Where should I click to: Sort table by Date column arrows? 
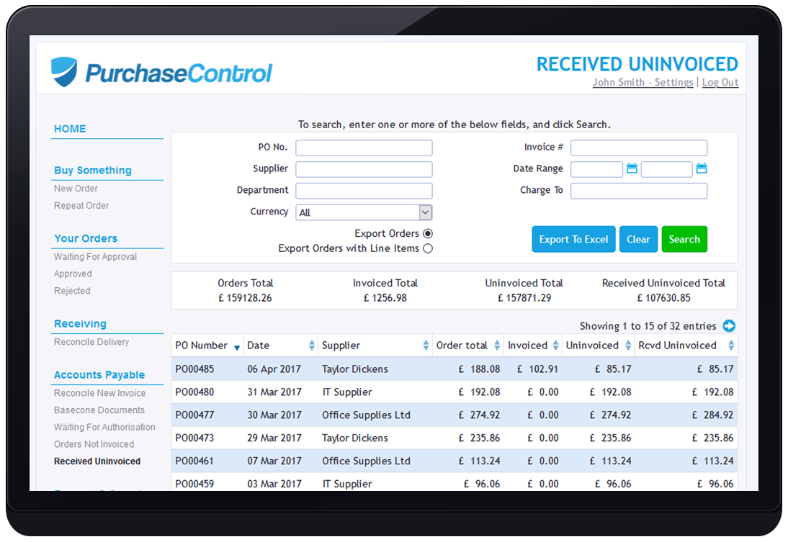pyautogui.click(x=312, y=345)
